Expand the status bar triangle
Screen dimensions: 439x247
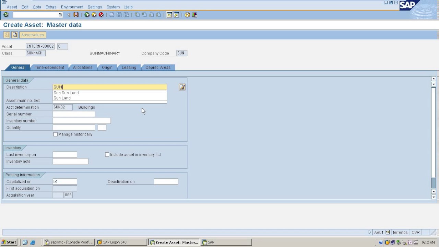pos(370,232)
